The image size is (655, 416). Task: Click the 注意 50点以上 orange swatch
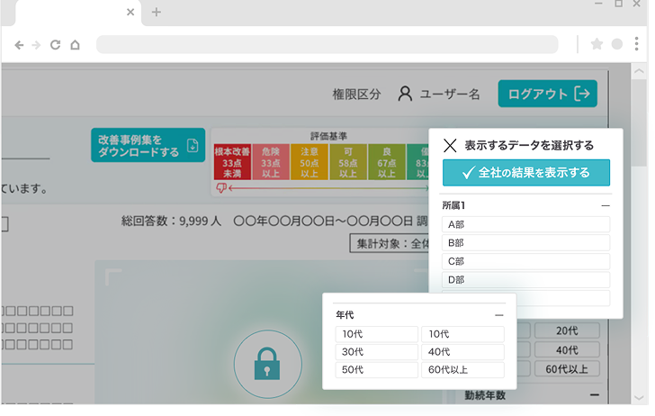tap(310, 162)
